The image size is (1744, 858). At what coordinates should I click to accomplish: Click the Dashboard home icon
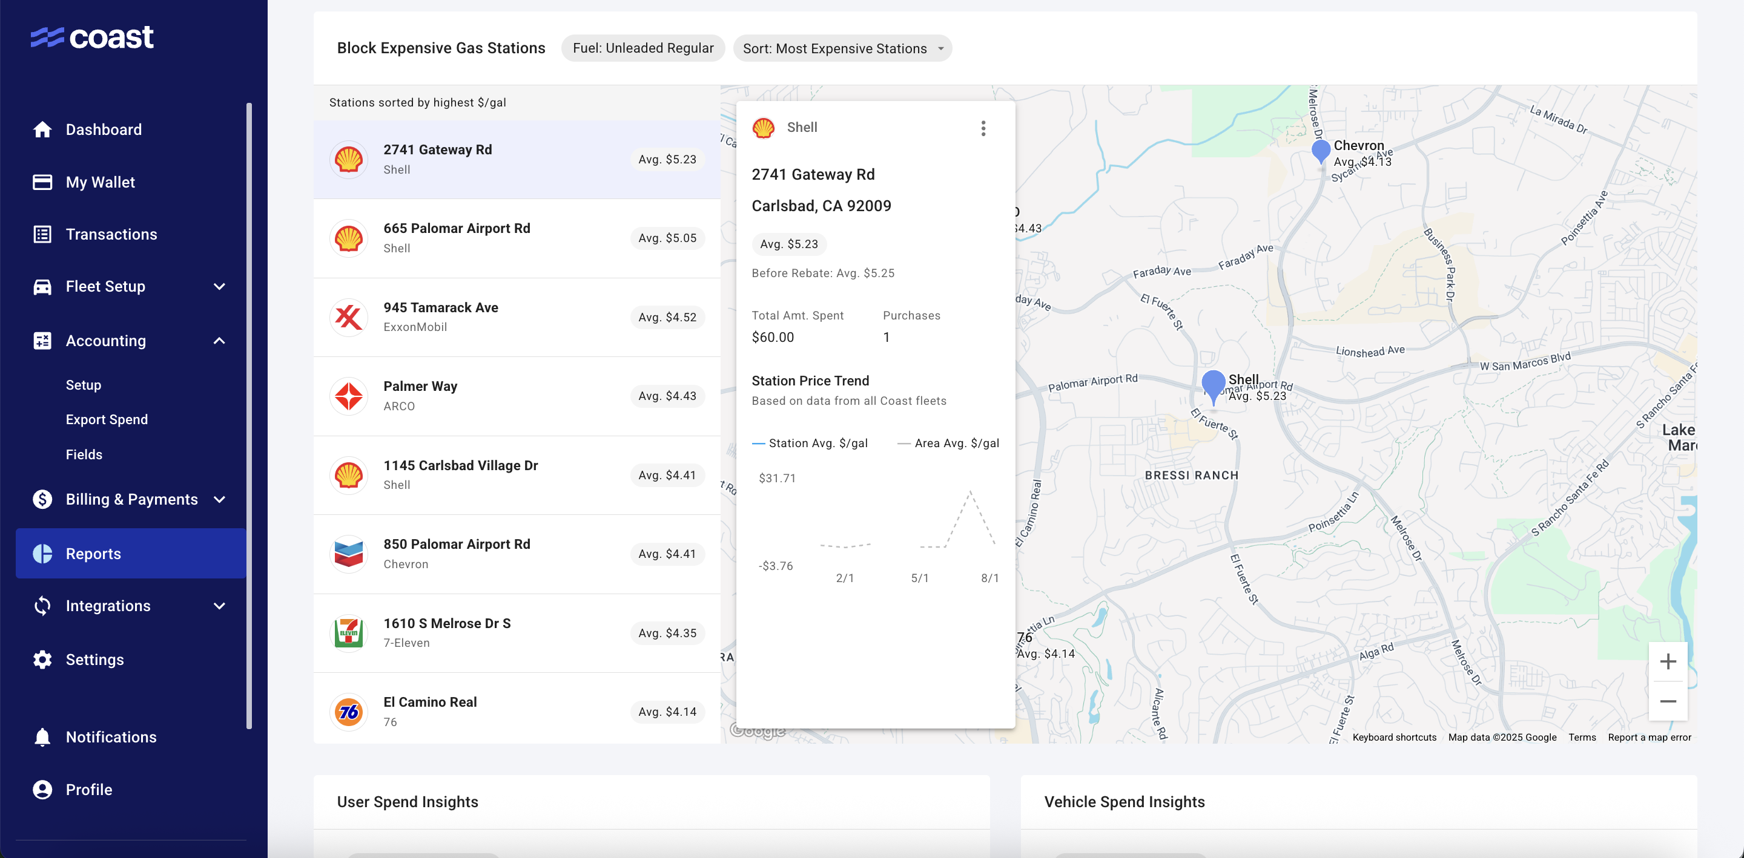(42, 129)
